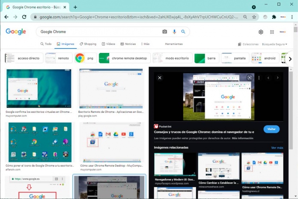298x199 pixels.
Task: Click the browser forward arrow
Action: 15,17
